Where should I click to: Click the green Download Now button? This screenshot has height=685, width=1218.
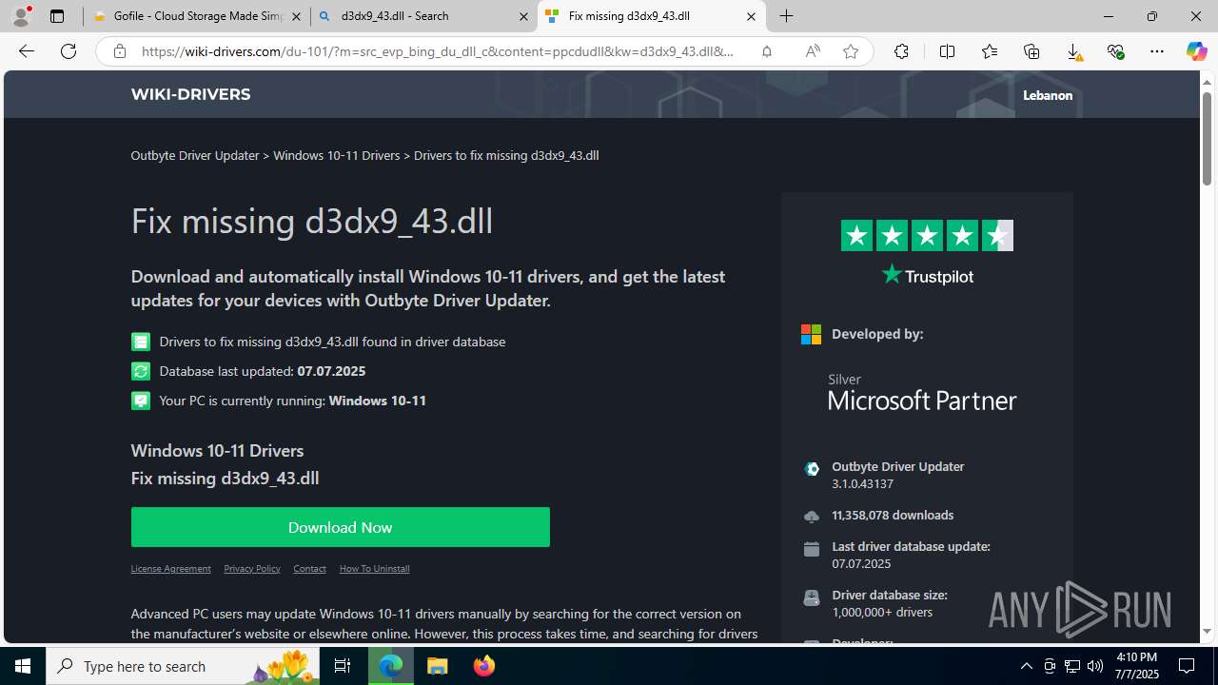point(340,527)
